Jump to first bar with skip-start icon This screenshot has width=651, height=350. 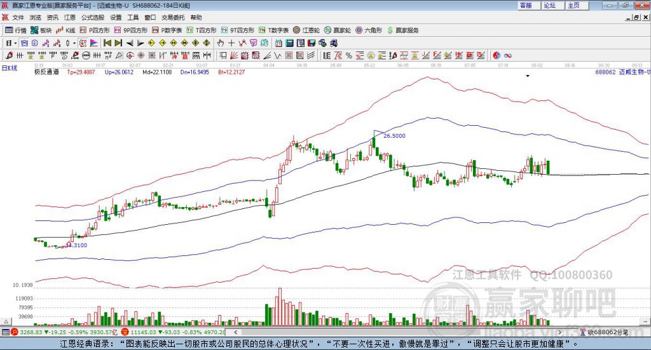(107, 43)
